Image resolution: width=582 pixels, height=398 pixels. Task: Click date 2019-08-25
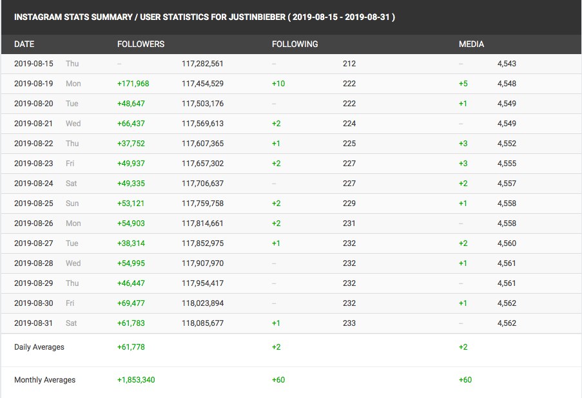tap(34, 204)
